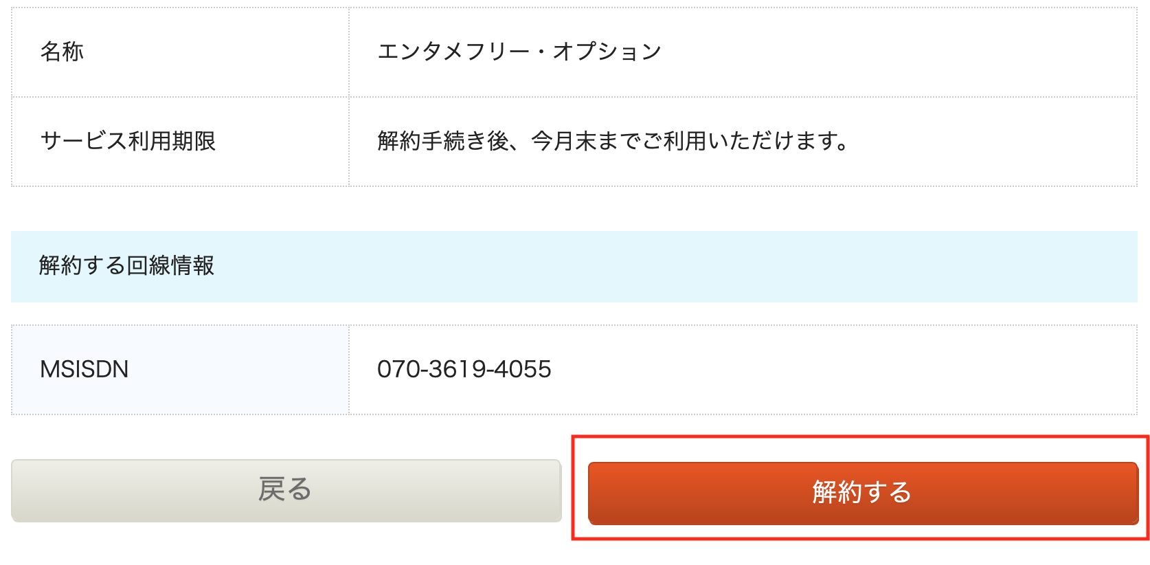
Task: Select the 今月末 expiration notice row
Action: pyautogui.click(x=575, y=141)
